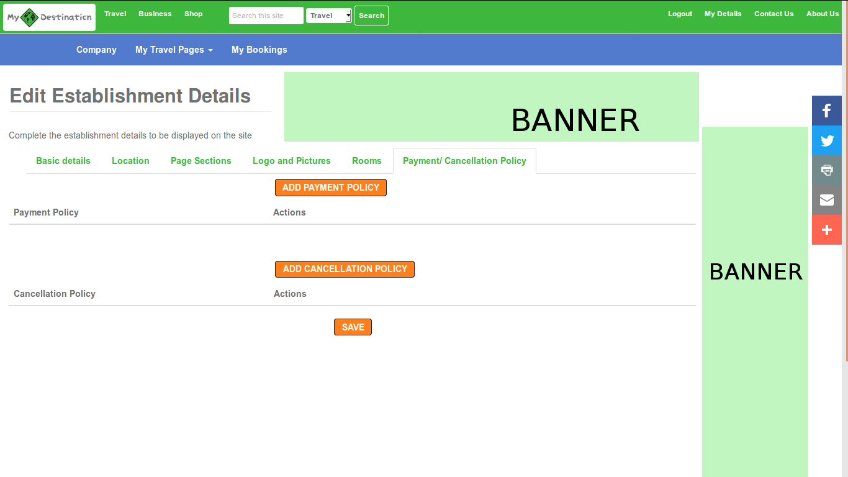
Task: Save the establishment details
Action: (353, 327)
